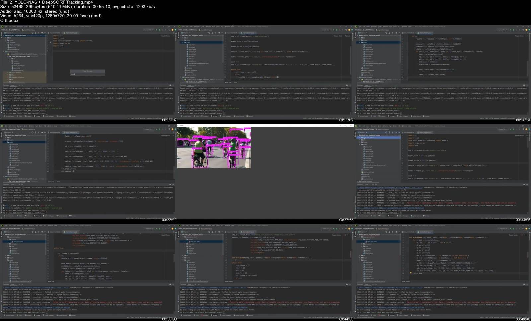
Task: Click the green Run button in the 00:49:40 frame
Action: click(x=510, y=229)
